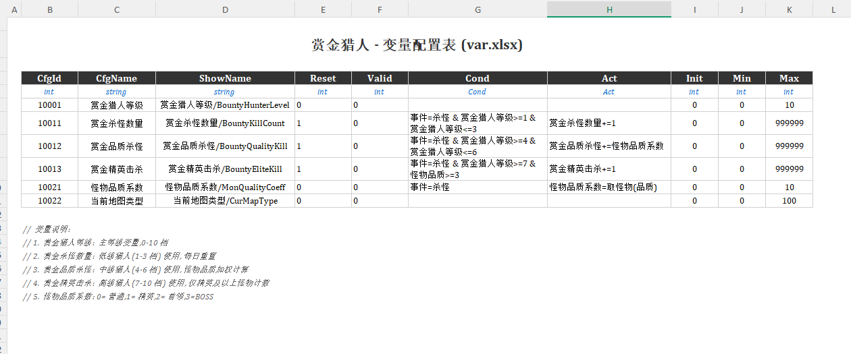Select column E header

coord(323,9)
